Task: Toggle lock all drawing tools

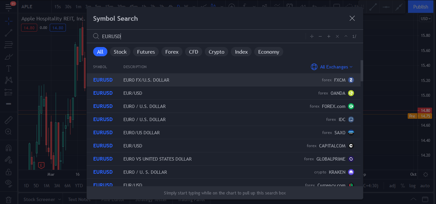Action: [9, 172]
